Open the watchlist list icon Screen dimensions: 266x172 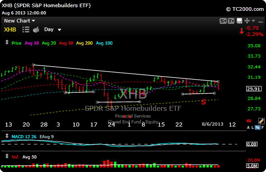pos(26,30)
